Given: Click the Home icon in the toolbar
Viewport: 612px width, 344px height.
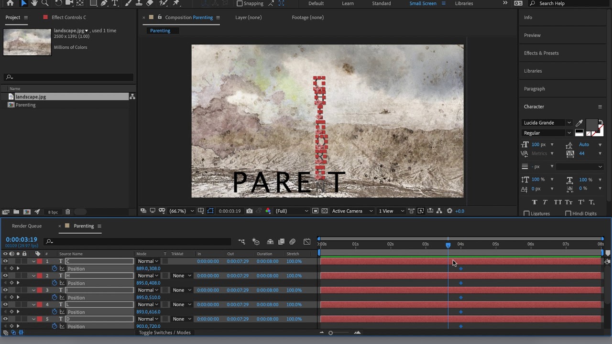Looking at the screenshot, I should pyautogui.click(x=10, y=3).
